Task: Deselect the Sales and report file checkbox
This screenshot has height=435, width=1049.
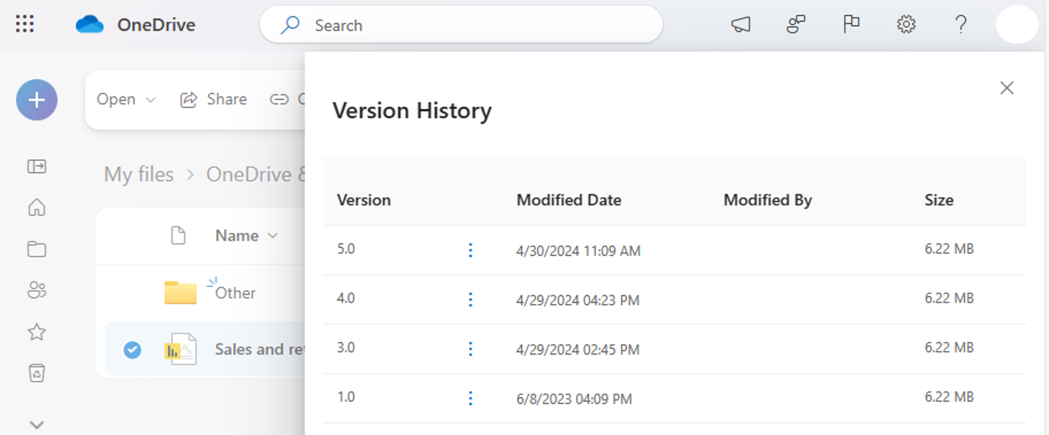Action: [x=132, y=350]
